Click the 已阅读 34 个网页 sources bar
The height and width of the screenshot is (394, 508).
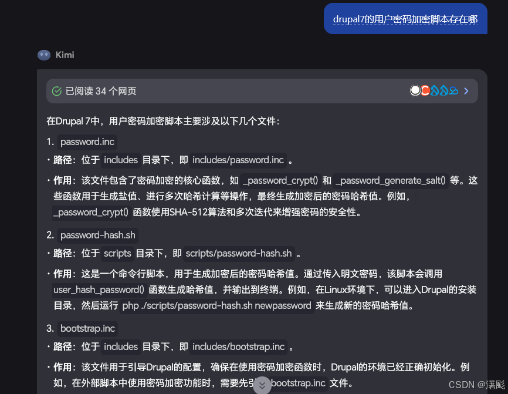[262, 91]
